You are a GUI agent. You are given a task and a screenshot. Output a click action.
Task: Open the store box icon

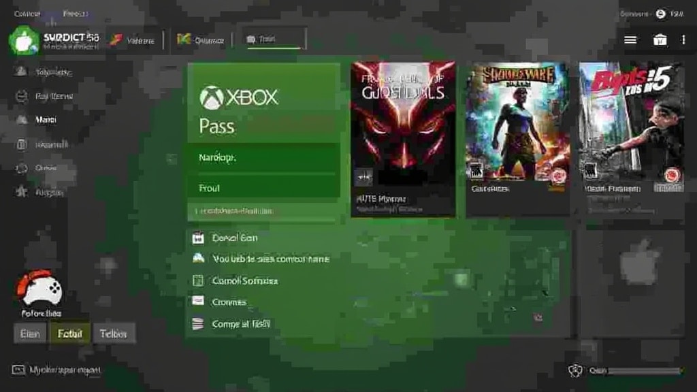(x=660, y=40)
